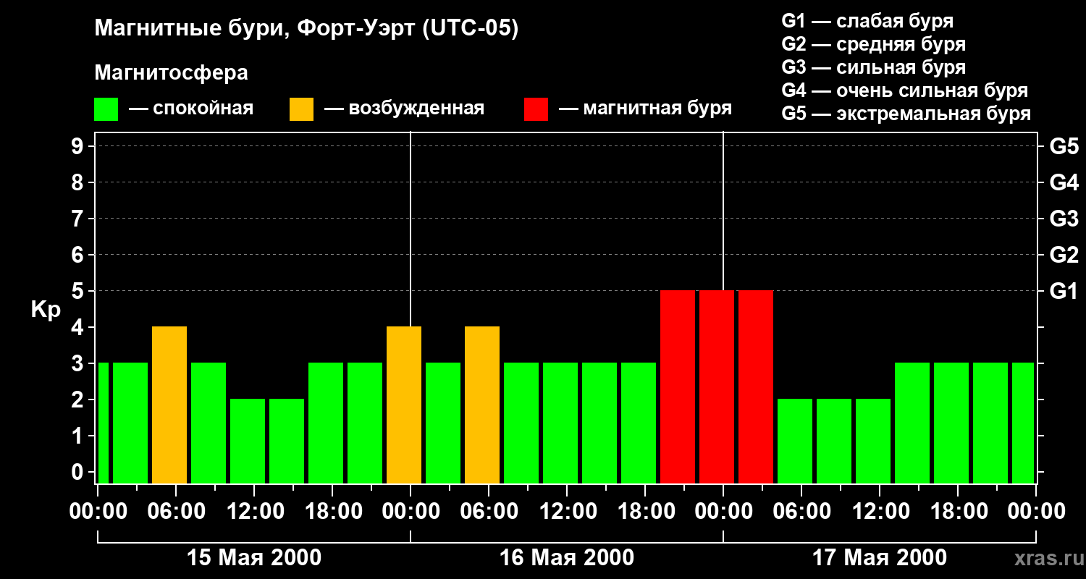Click the first orange bar on 15 May

point(169,405)
